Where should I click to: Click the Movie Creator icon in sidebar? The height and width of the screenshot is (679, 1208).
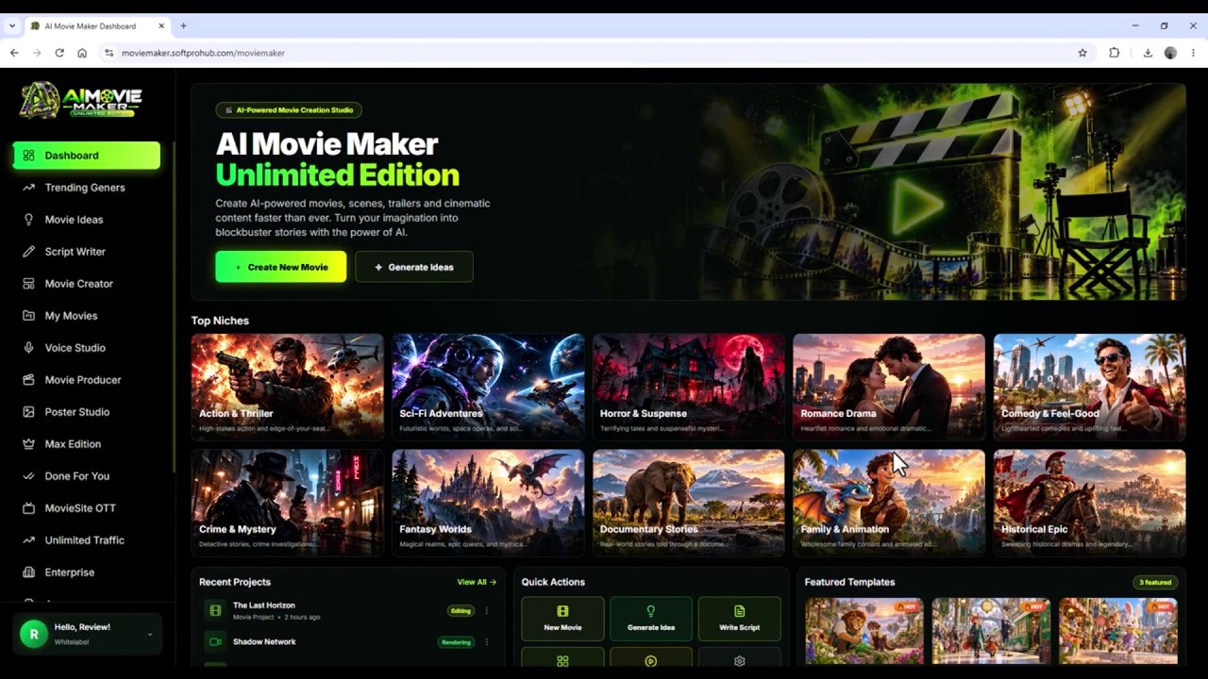click(28, 284)
